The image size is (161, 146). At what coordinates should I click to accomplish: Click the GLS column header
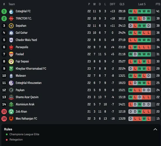(x=122, y=4)
